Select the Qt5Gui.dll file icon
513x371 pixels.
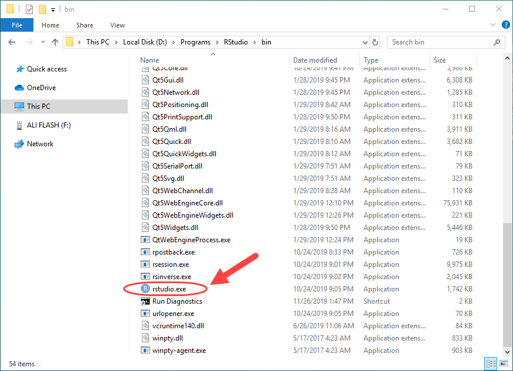(145, 80)
